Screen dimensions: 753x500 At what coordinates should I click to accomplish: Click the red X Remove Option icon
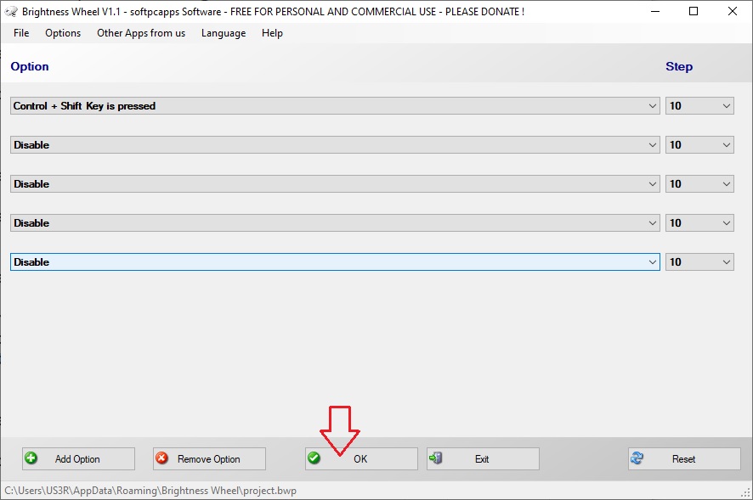coord(161,458)
